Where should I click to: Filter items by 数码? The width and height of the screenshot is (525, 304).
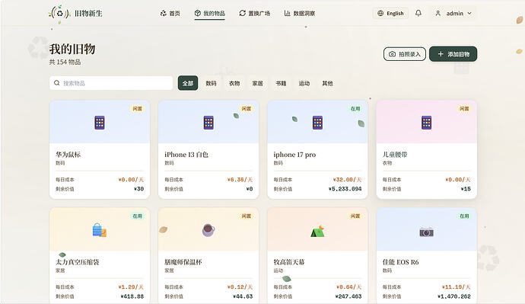(x=211, y=83)
